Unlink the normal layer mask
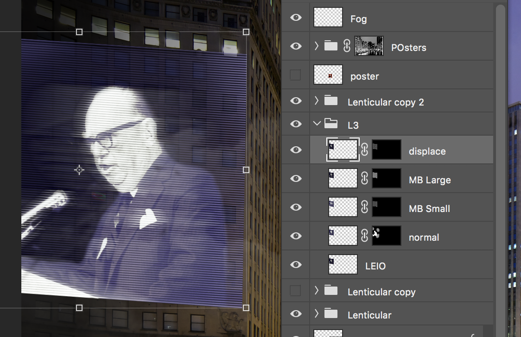This screenshot has width=521, height=337. coord(365,236)
